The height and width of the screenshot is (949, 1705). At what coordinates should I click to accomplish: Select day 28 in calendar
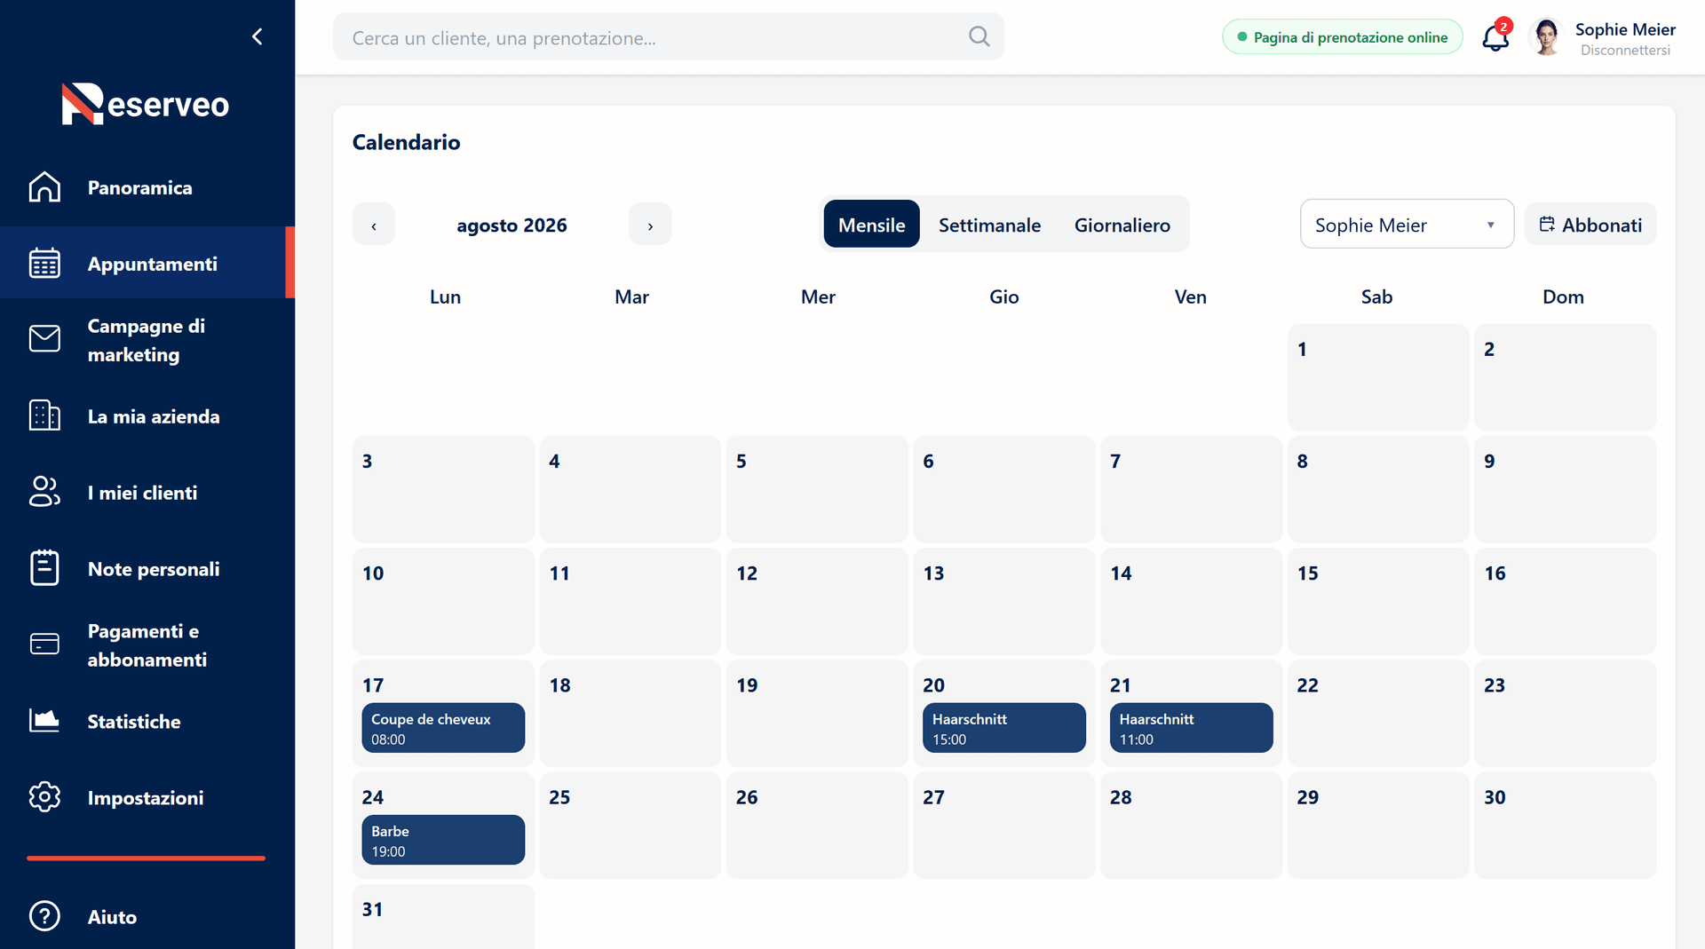click(x=1191, y=826)
